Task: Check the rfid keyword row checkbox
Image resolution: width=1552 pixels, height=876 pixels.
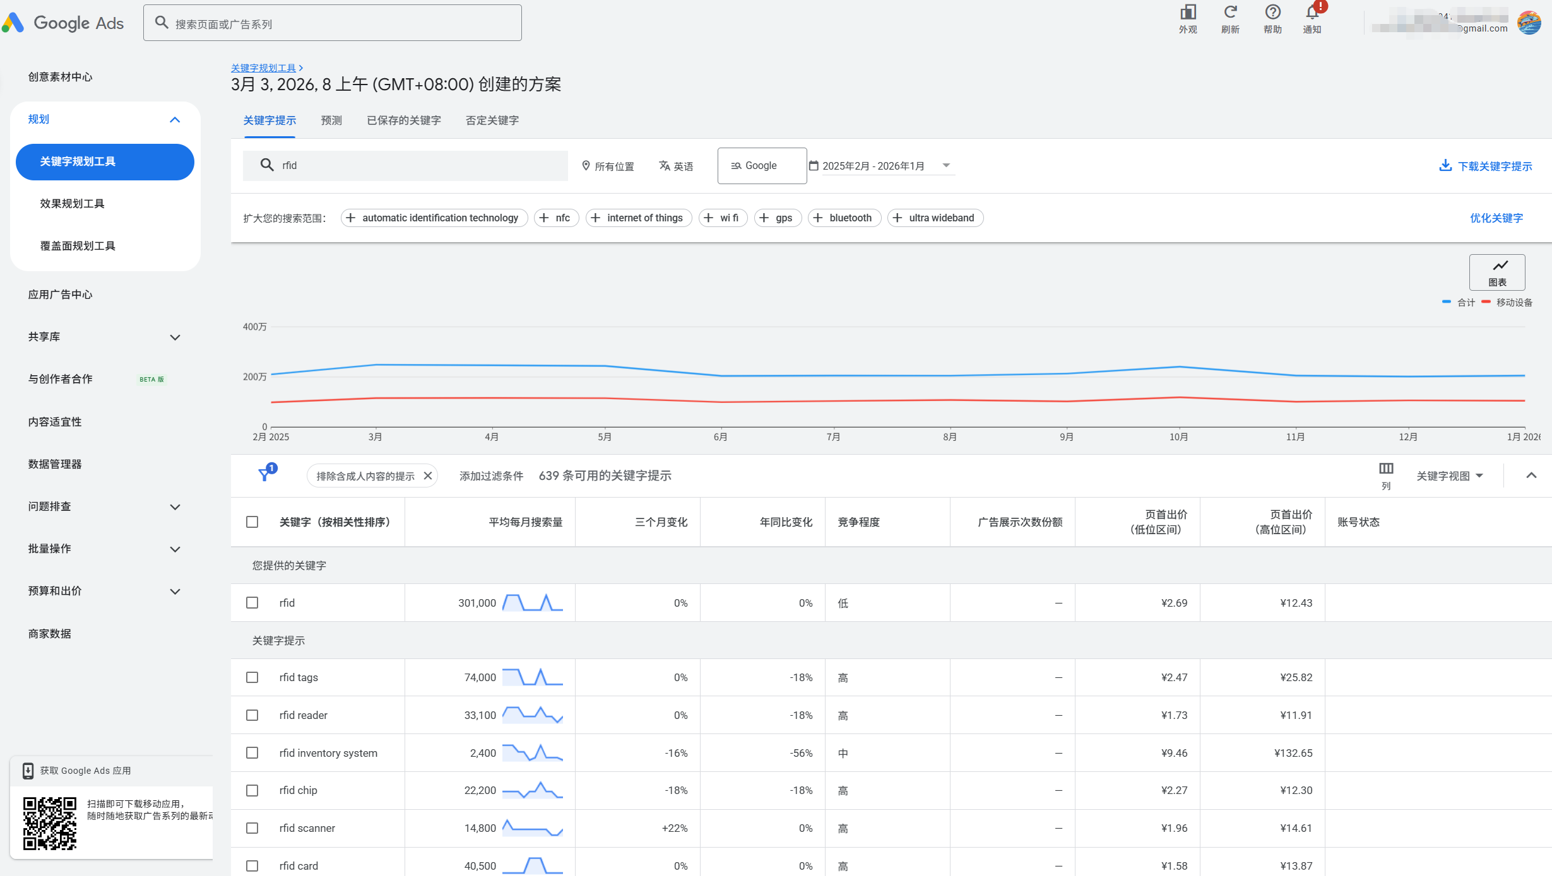Action: 252,603
